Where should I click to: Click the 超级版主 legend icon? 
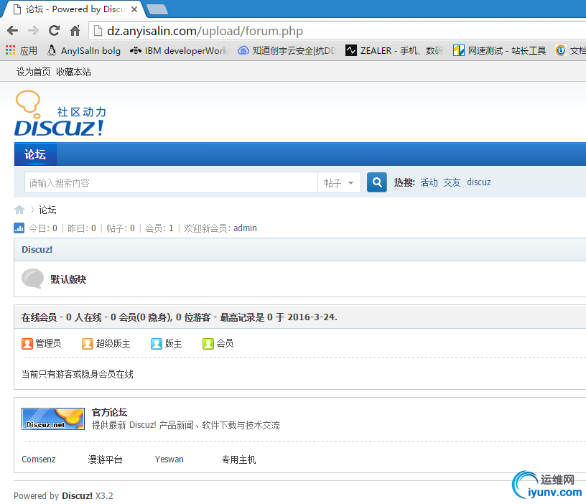point(88,344)
